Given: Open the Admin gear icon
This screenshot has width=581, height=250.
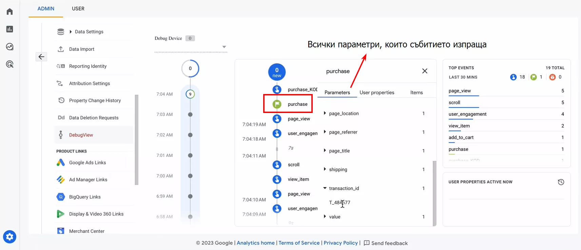Looking at the screenshot, I should coord(9,237).
